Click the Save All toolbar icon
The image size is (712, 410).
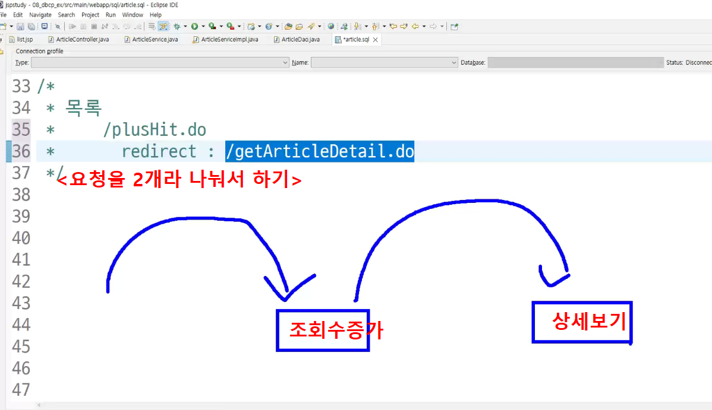pos(31,26)
